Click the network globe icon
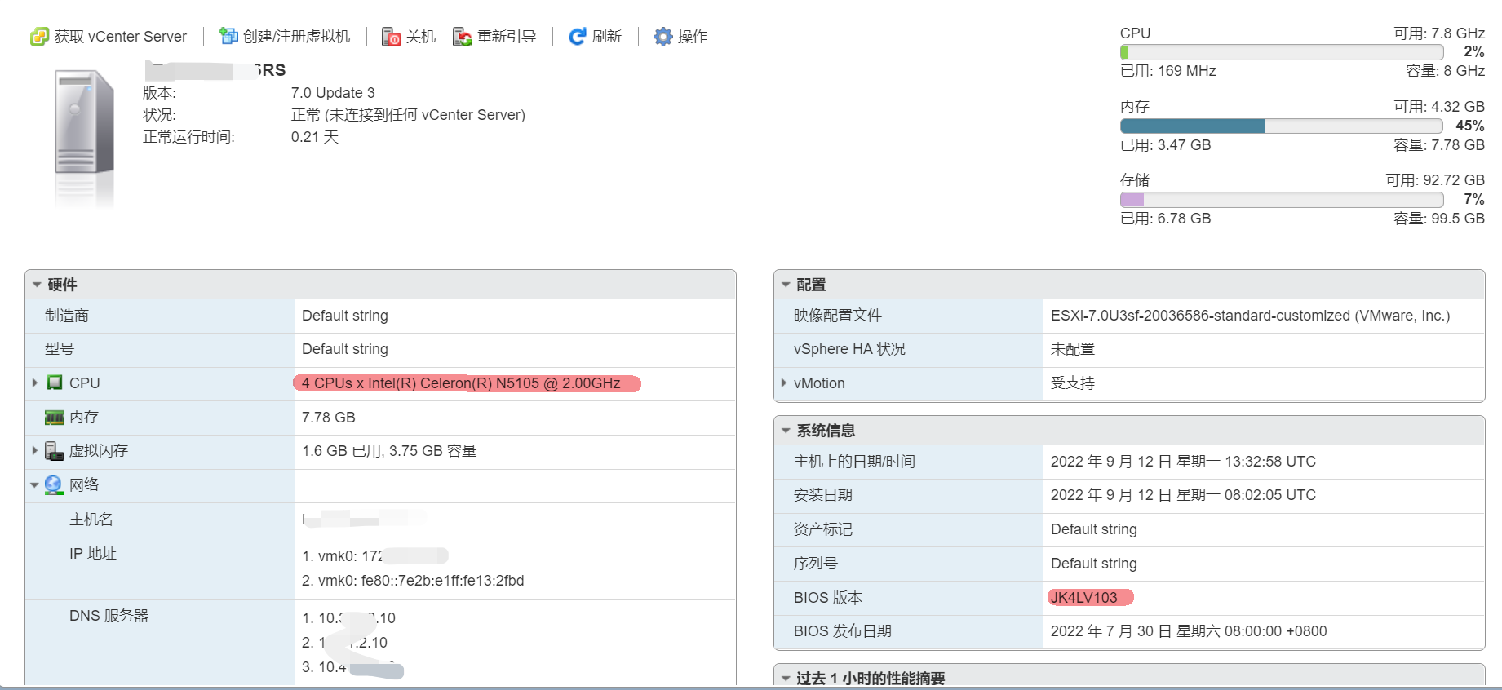Screen dimensions: 1502x690 pyautogui.click(x=54, y=485)
